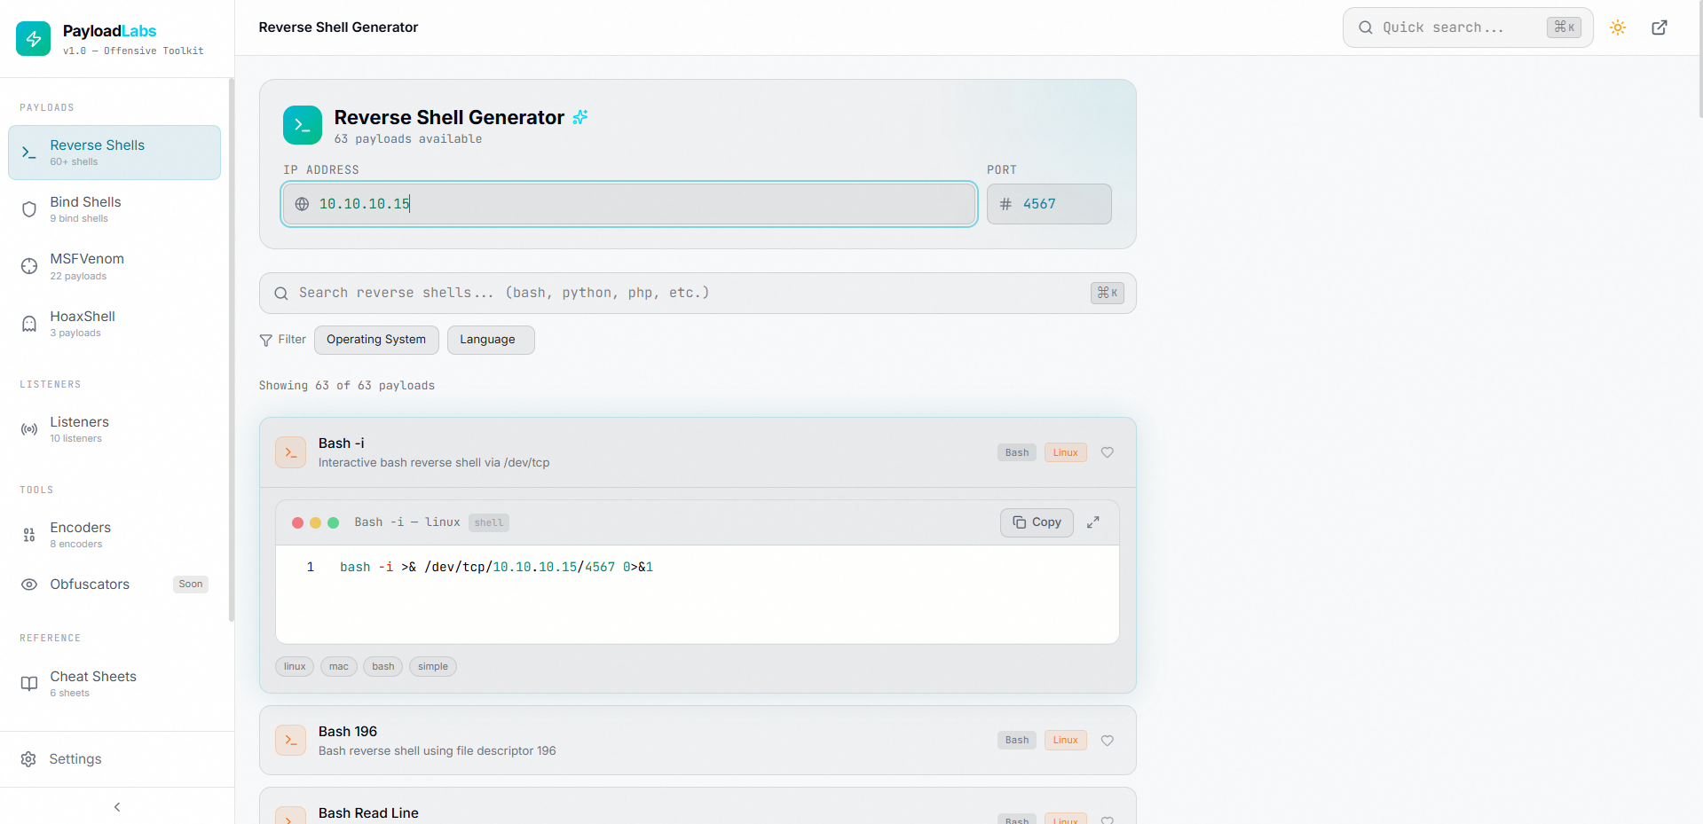
Task: Click the Settings gear icon
Action: click(x=28, y=759)
